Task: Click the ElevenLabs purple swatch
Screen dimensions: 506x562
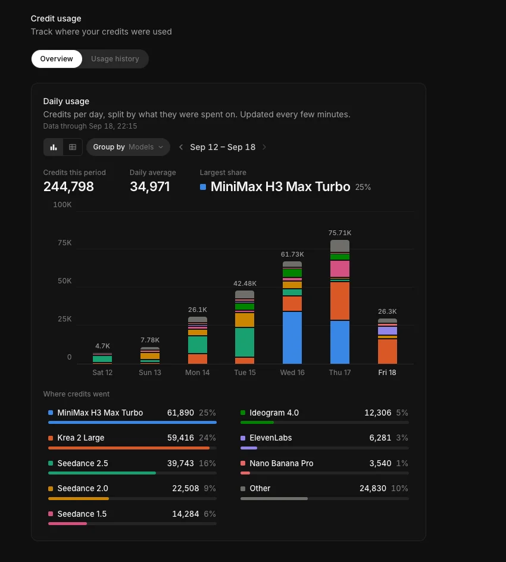Action: 243,438
